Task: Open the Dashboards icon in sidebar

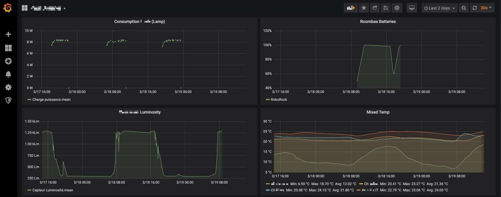Action: click(x=8, y=48)
